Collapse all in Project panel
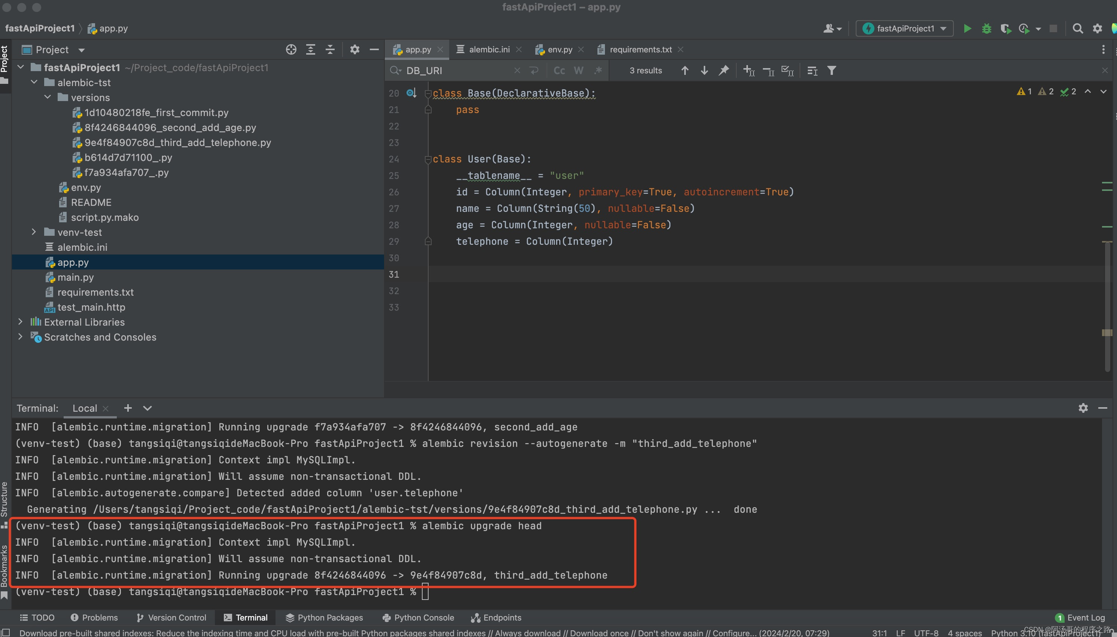This screenshot has width=1117, height=637. click(330, 49)
